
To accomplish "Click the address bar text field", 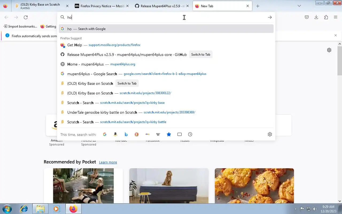I will [166, 17].
